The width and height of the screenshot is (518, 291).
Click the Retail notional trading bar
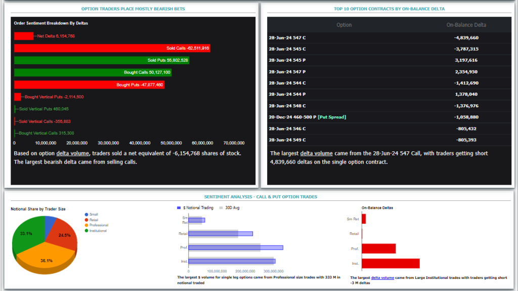[x=221, y=234]
